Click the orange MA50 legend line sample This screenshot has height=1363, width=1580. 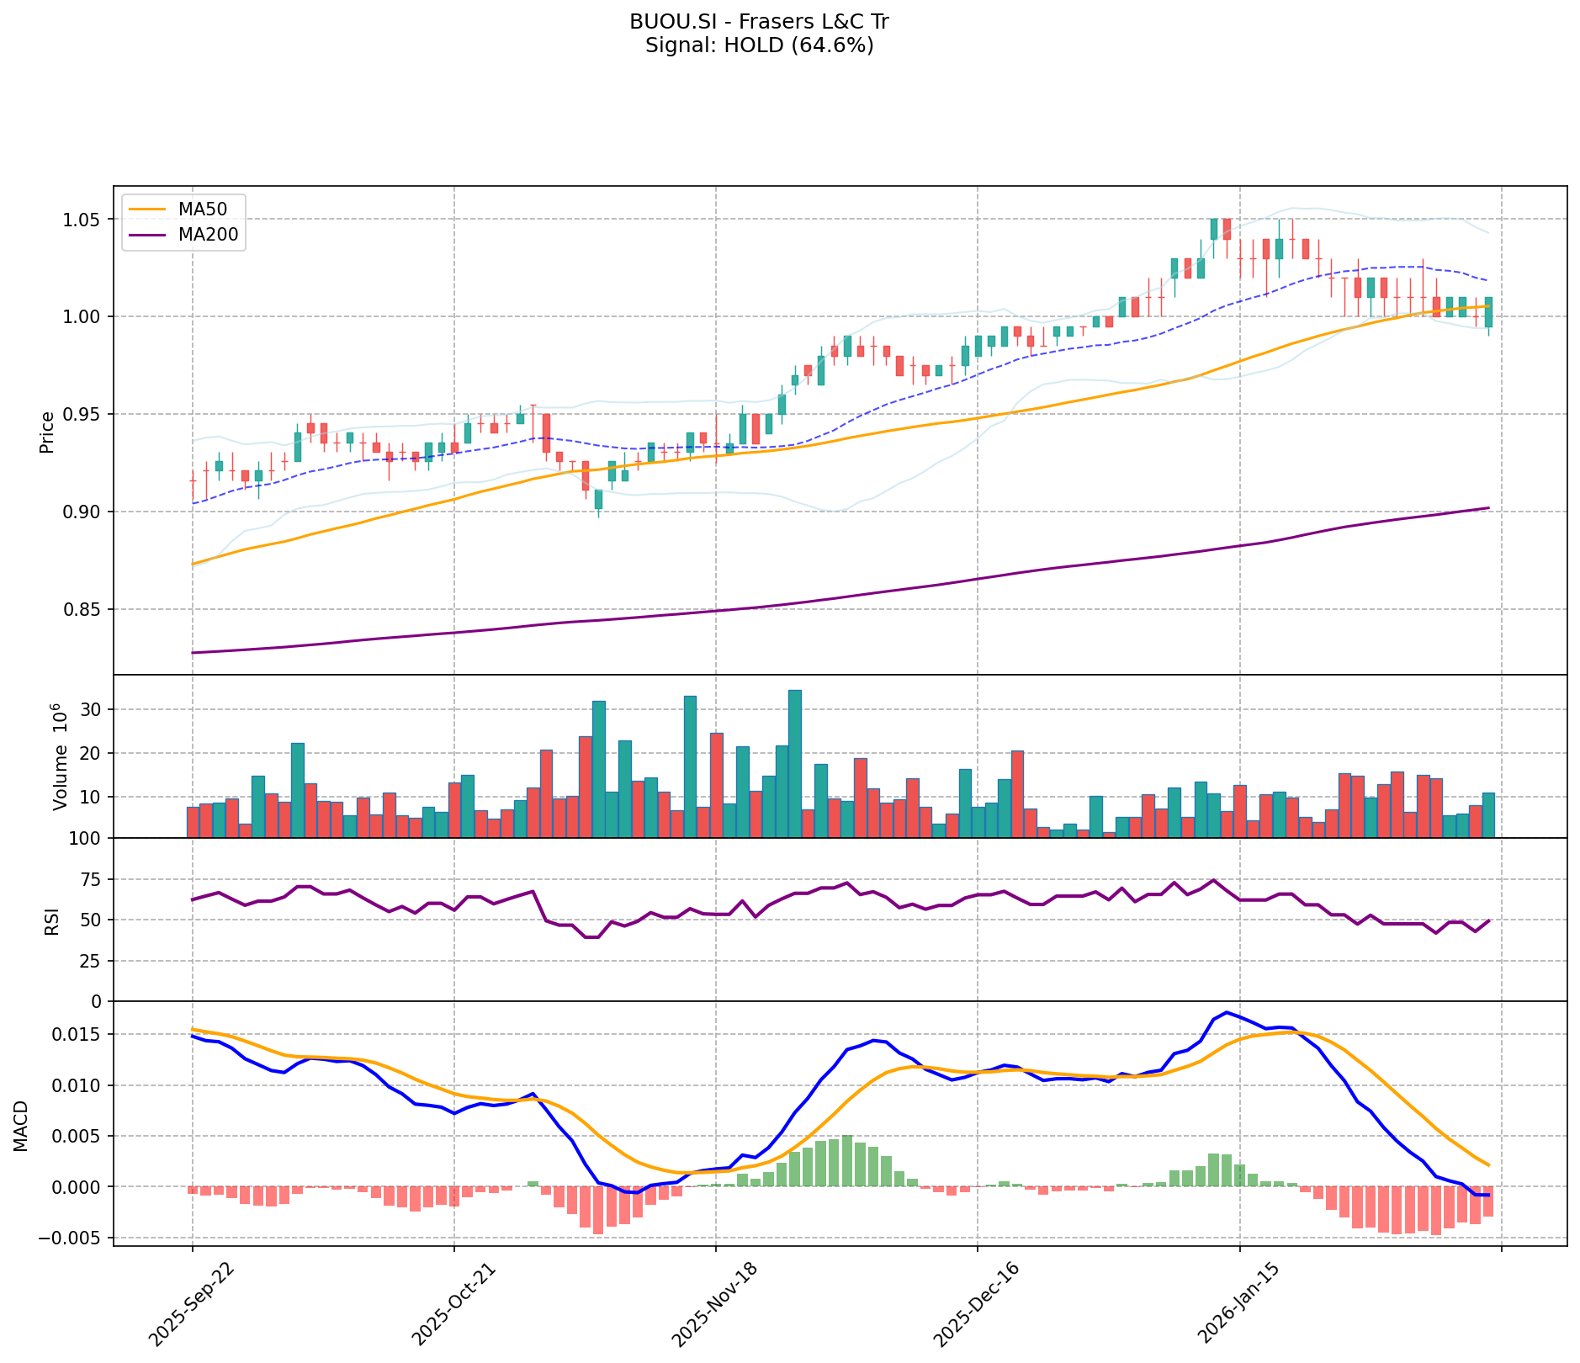click(x=147, y=209)
